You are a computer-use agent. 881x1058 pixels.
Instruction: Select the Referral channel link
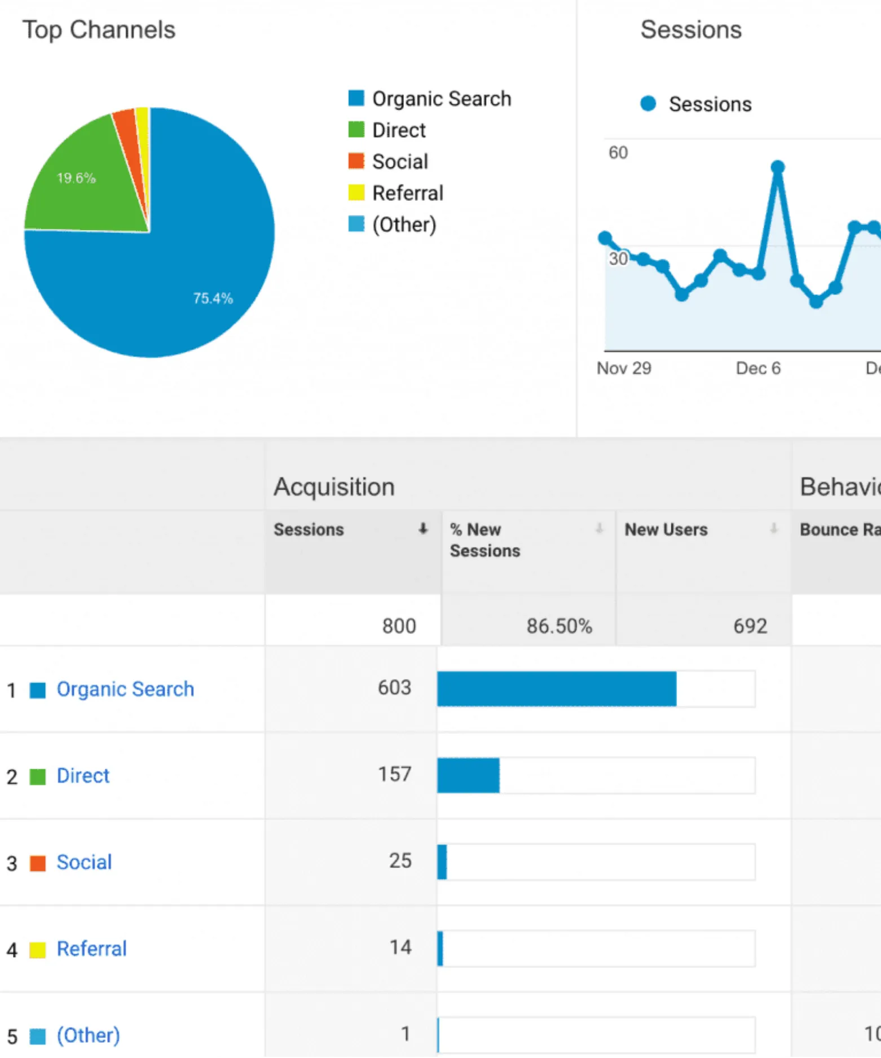click(91, 949)
